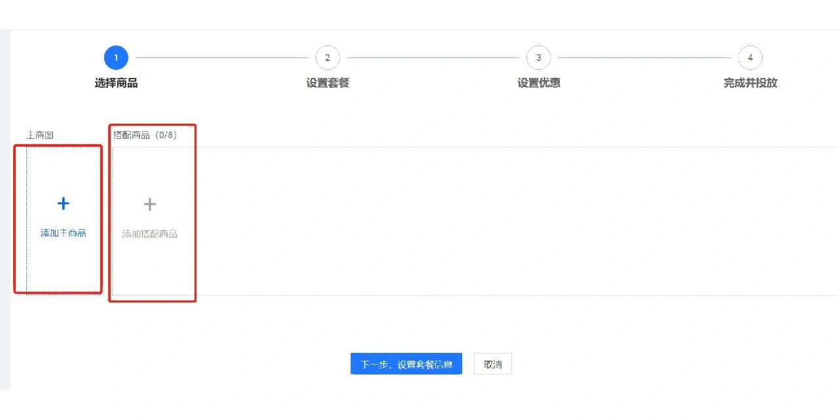Screen dimensions: 838x419
Task: Click the 添加主商品 label
Action: pos(64,233)
